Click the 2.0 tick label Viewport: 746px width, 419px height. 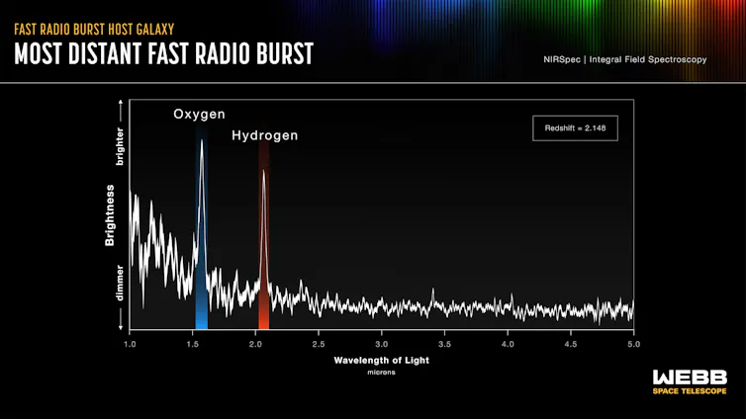click(255, 344)
